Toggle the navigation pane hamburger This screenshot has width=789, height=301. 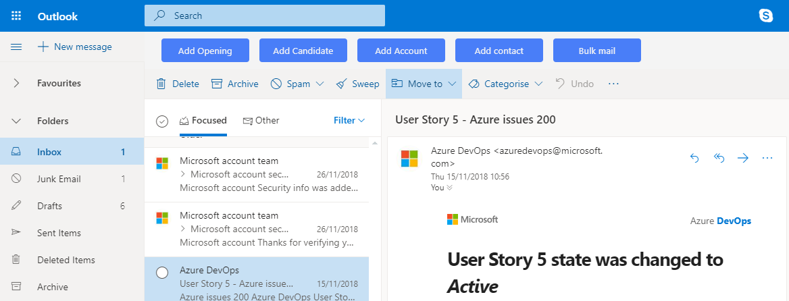click(x=16, y=47)
